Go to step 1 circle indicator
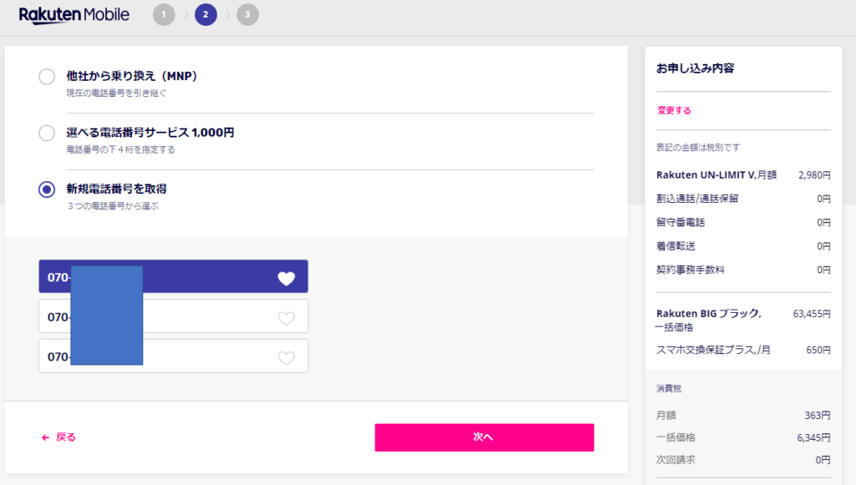This screenshot has width=856, height=485. [x=164, y=15]
